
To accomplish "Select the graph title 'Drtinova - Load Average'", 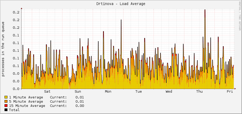I will (x=121, y=4).
